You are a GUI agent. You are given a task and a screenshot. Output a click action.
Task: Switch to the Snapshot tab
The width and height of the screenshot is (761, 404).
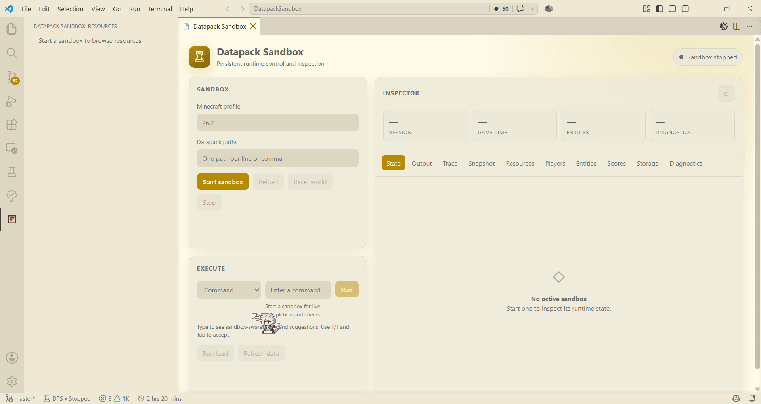482,163
